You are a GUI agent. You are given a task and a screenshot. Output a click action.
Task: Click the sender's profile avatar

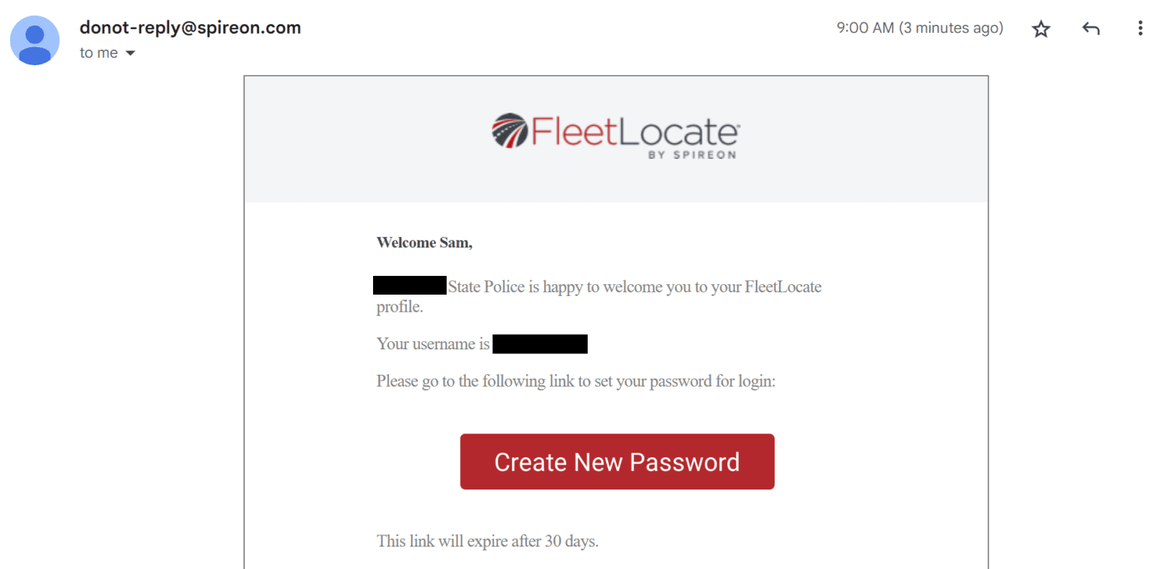[x=35, y=40]
